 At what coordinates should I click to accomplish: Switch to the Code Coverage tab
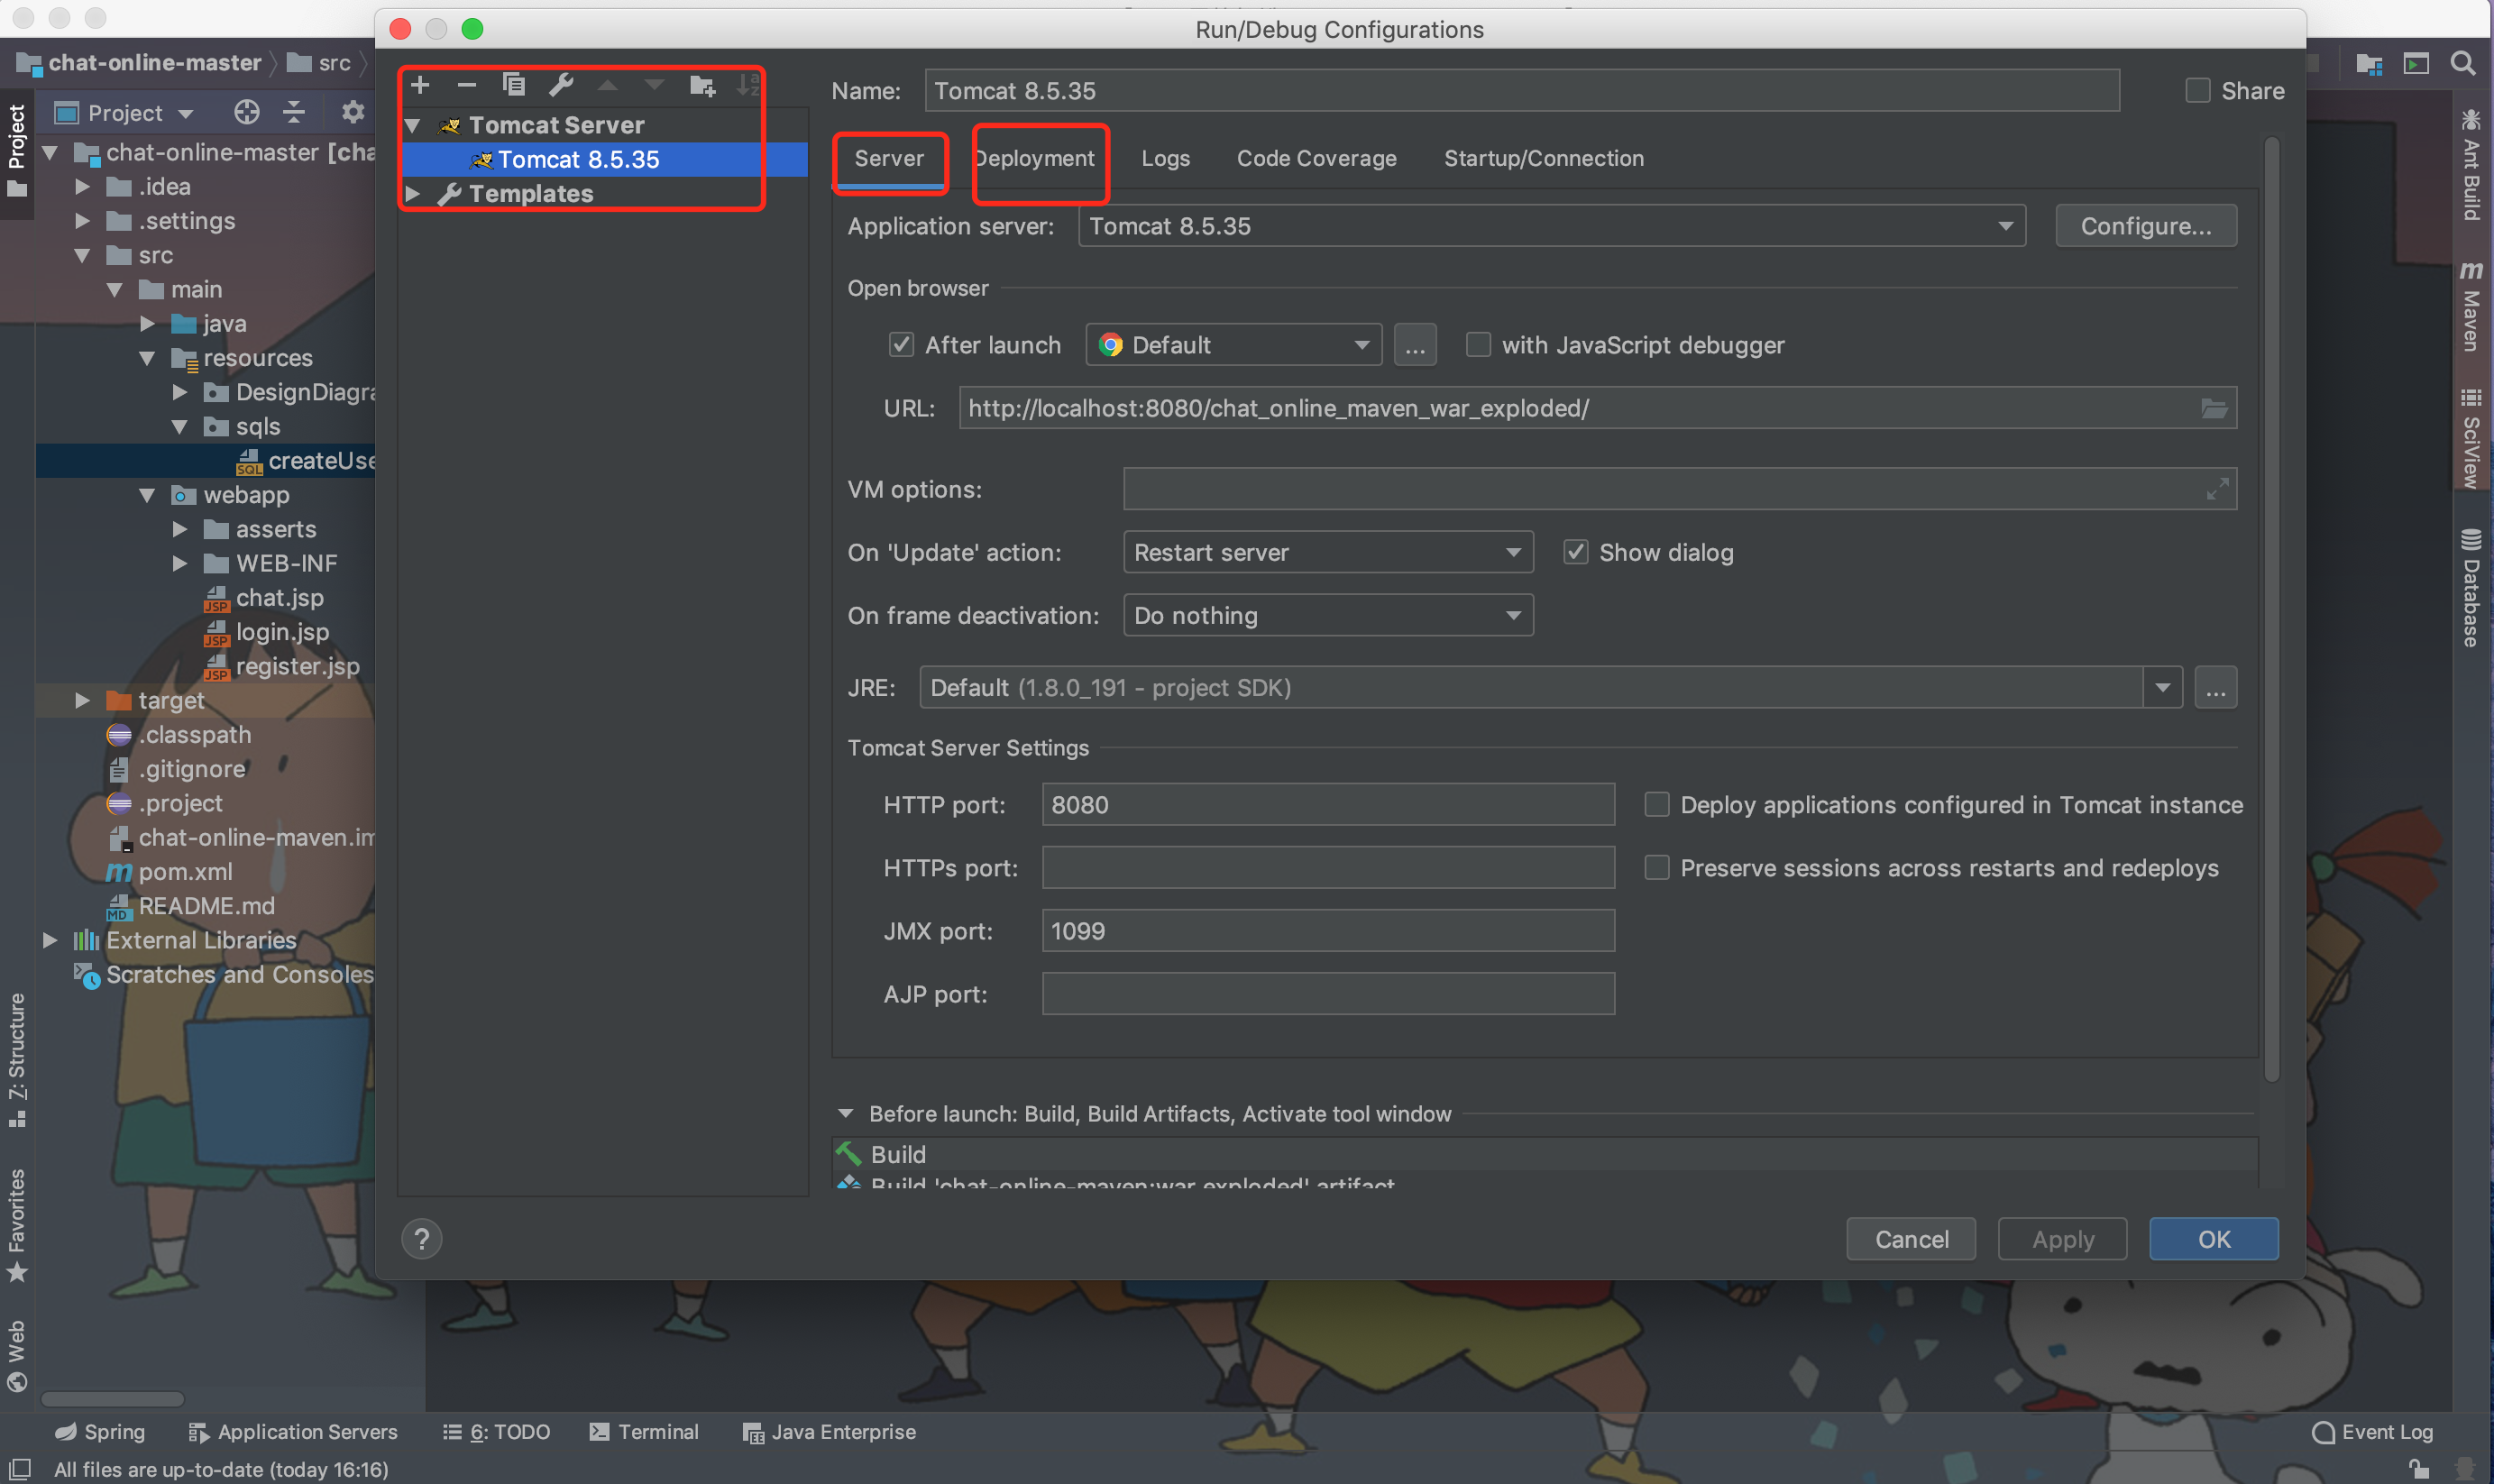pyautogui.click(x=1317, y=158)
